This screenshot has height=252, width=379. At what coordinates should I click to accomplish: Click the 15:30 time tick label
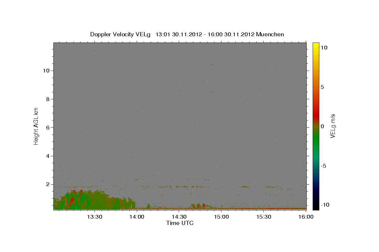(264, 217)
